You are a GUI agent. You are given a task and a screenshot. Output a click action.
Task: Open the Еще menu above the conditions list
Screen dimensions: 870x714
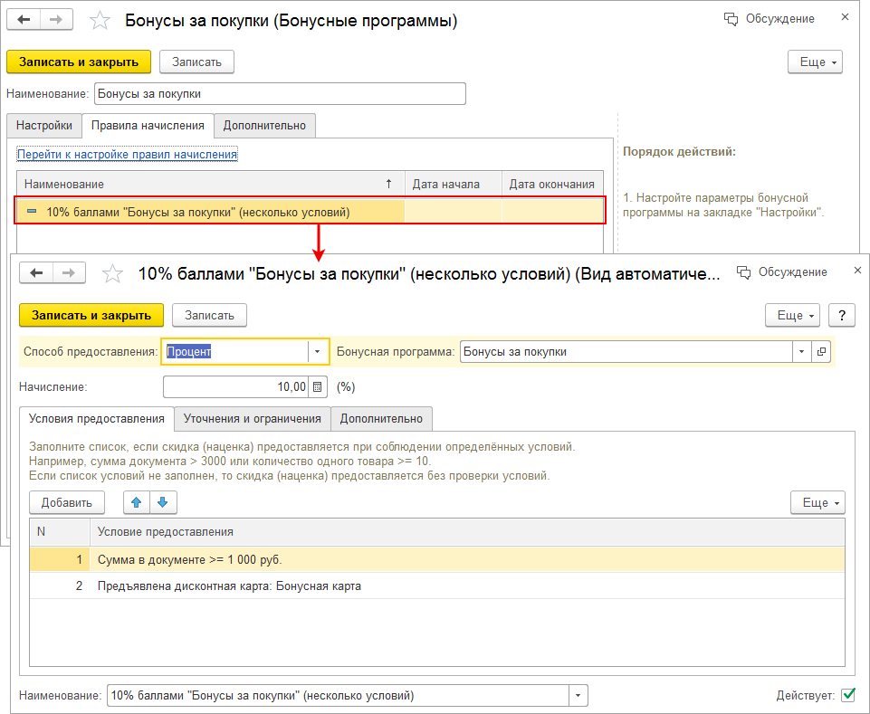[x=817, y=502]
